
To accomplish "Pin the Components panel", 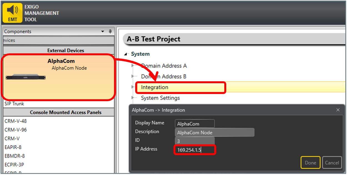I will [110, 31].
